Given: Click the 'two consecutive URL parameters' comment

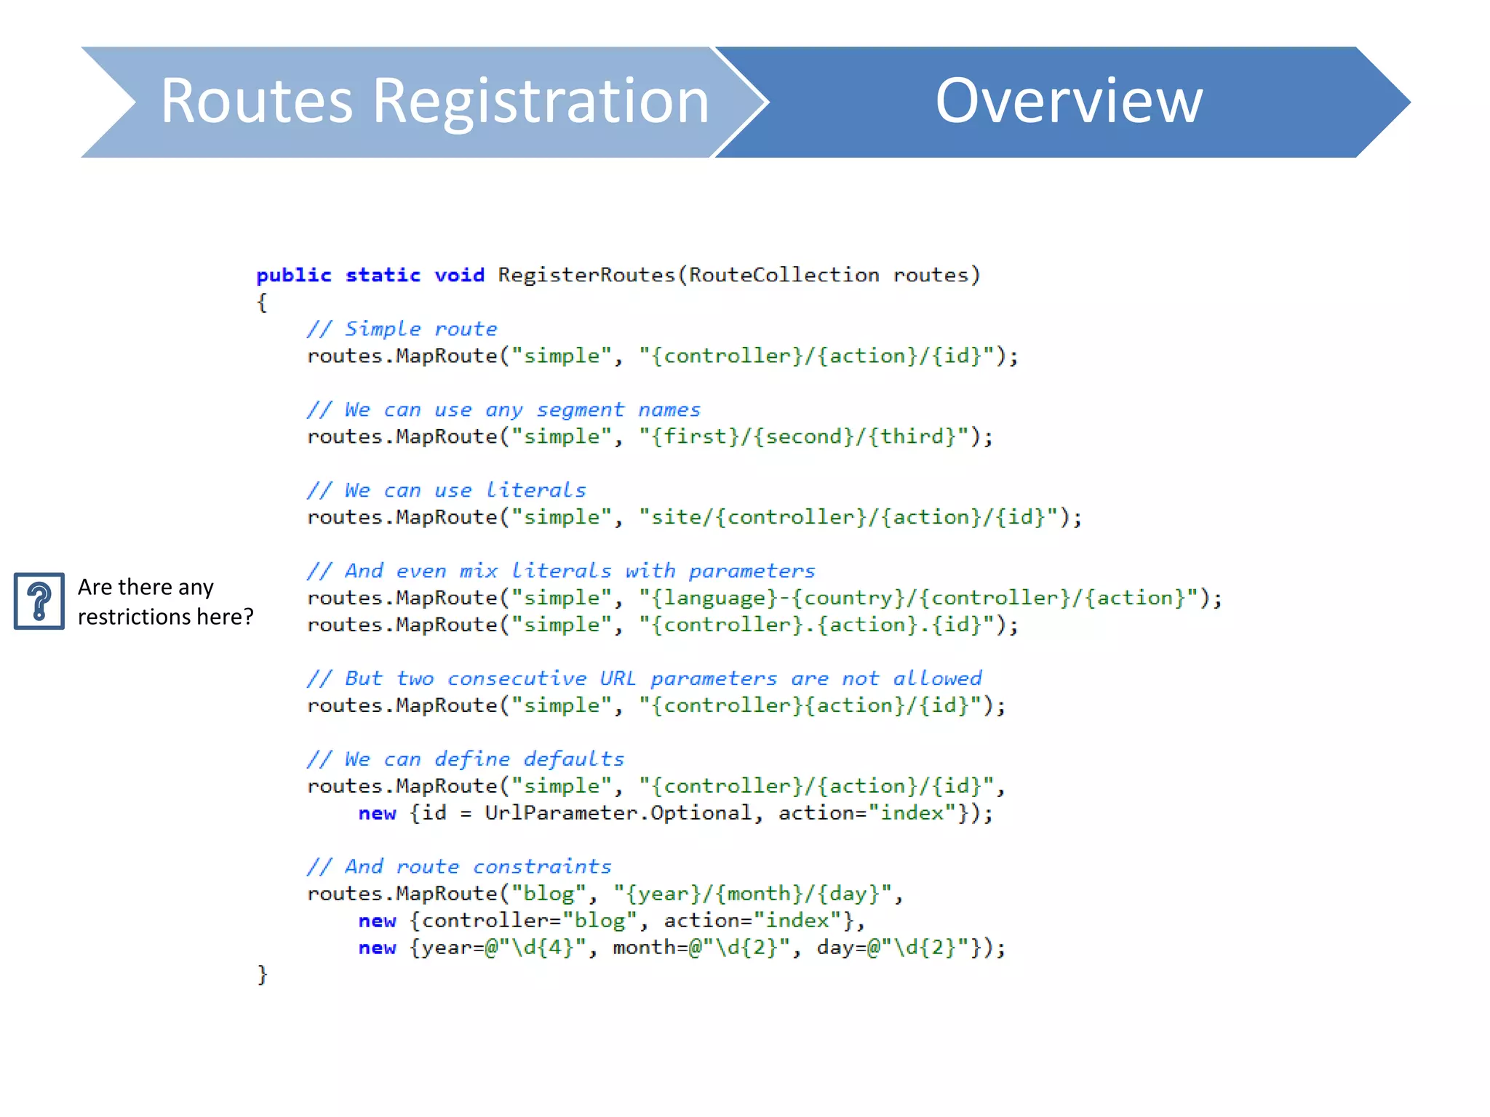Looking at the screenshot, I should 644,678.
